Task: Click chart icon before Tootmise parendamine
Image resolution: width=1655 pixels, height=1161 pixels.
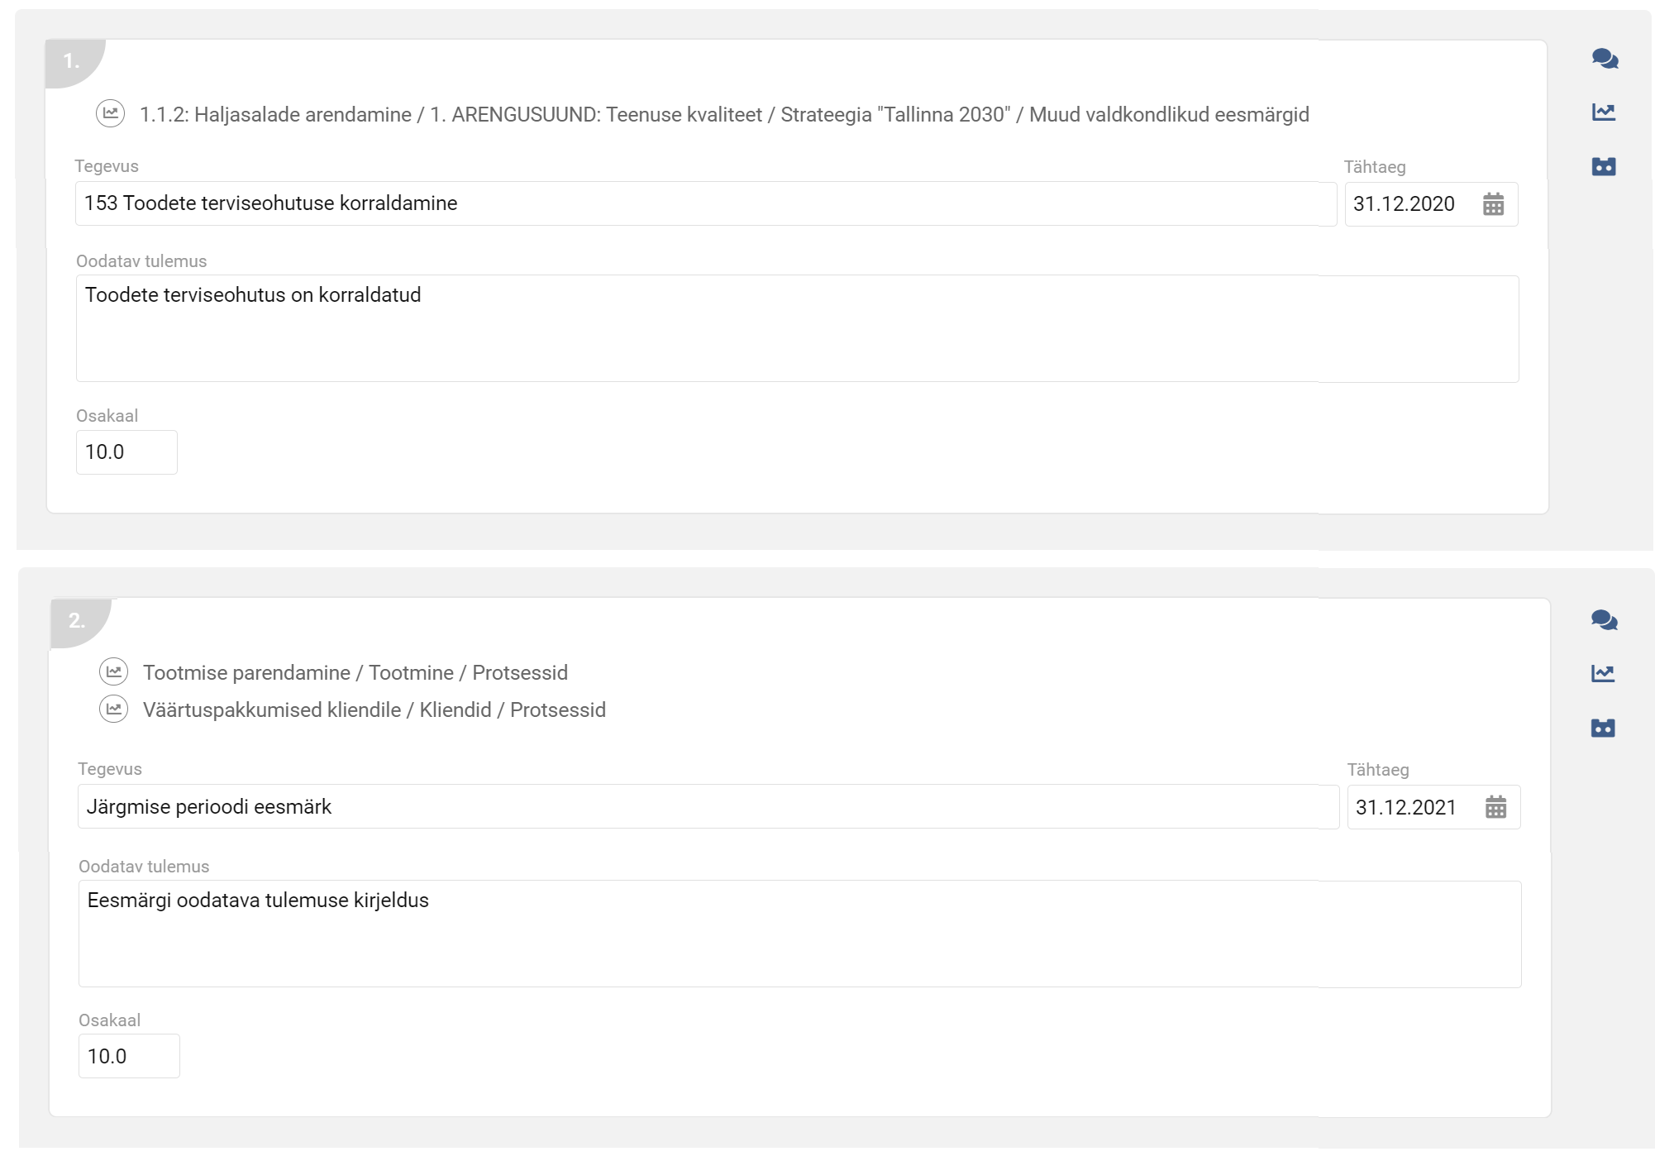Action: tap(113, 672)
